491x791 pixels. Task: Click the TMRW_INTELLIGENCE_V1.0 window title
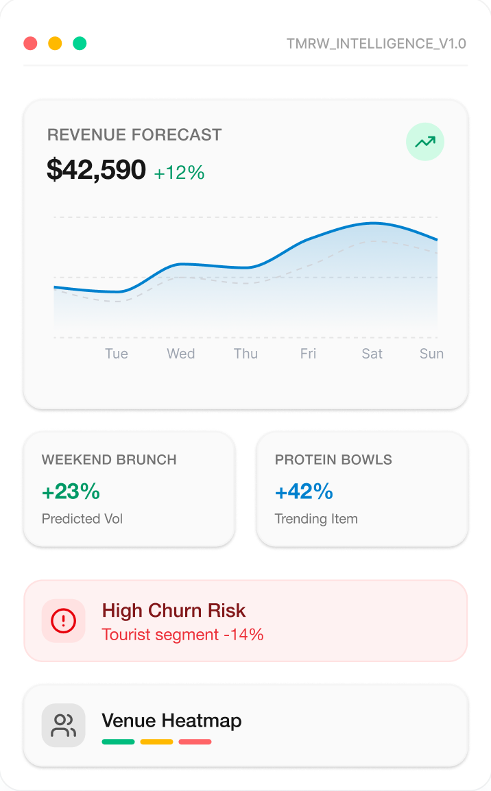(376, 44)
